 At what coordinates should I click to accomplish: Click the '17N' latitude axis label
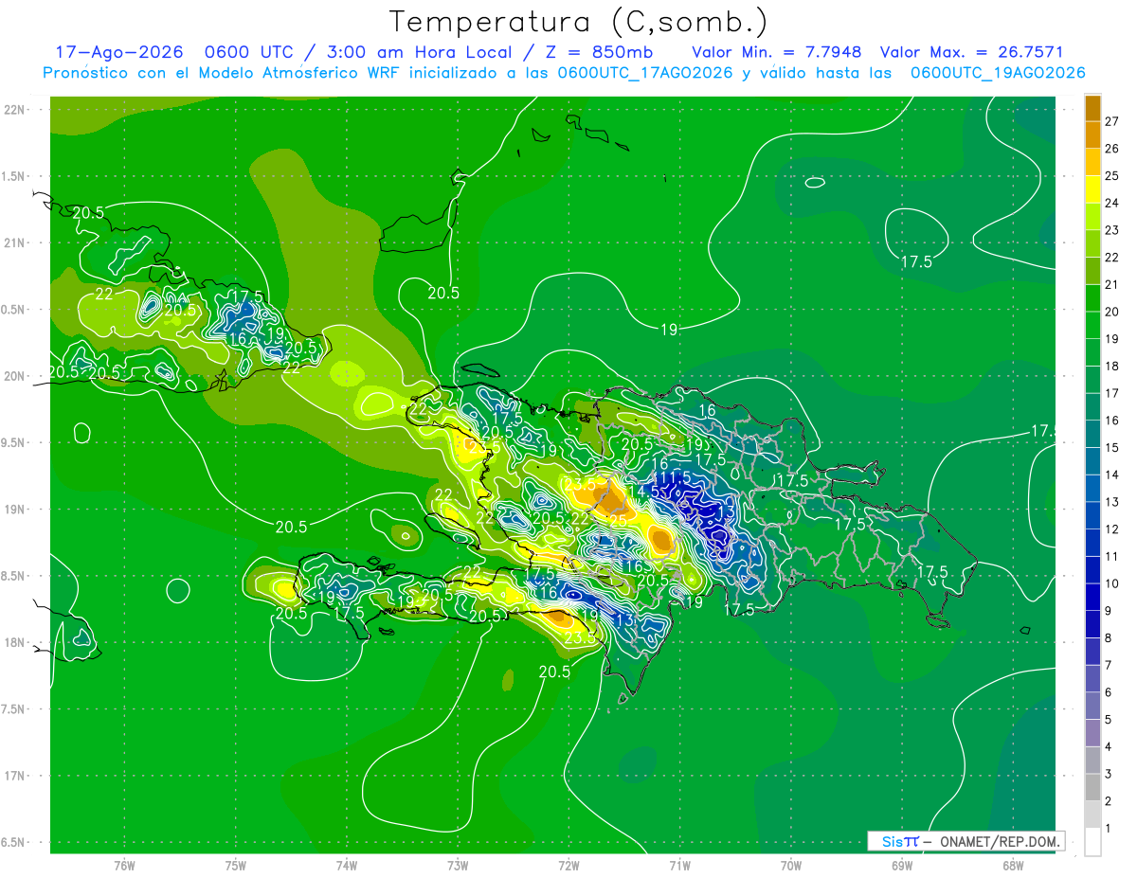coord(15,776)
